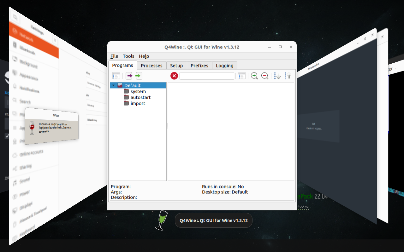
Task: Select Power in Settings sidebar
Action: [x=25, y=193]
